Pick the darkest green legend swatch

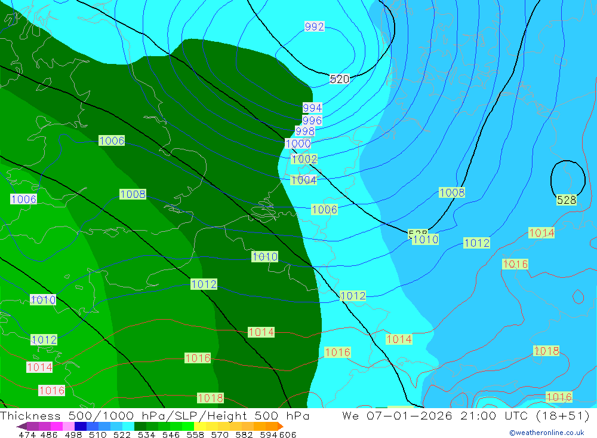pos(140,426)
